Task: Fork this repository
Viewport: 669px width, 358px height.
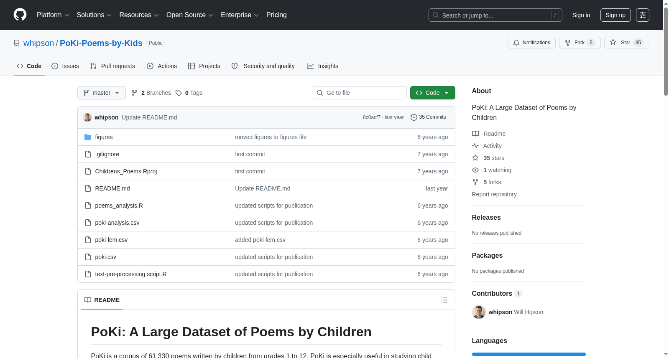Action: point(580,43)
